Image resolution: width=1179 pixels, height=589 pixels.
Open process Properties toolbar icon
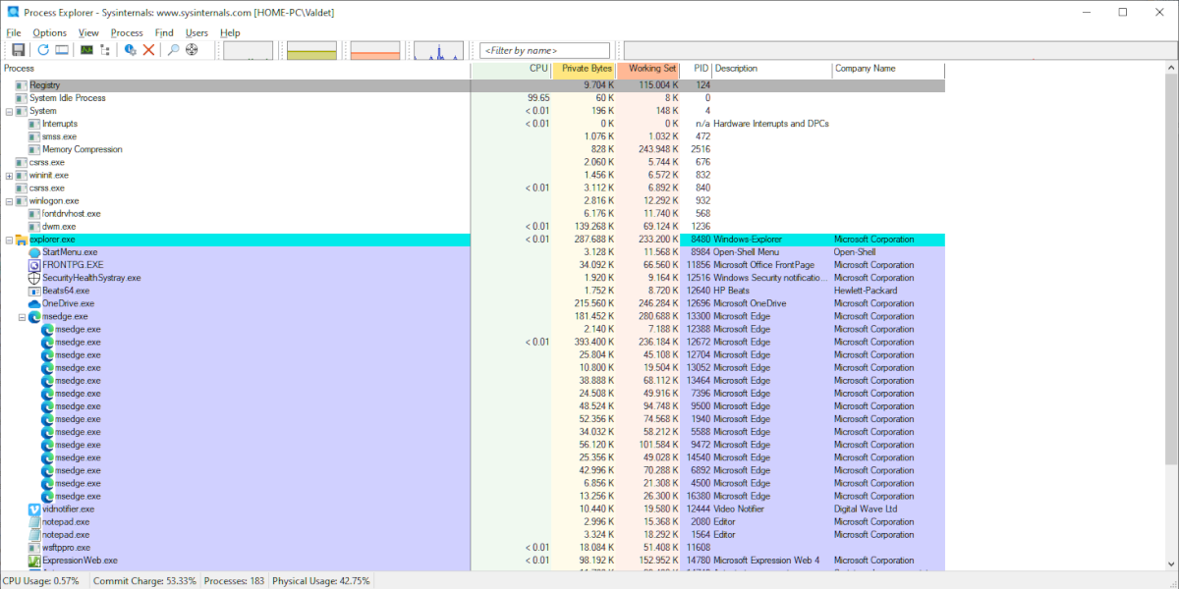click(131, 50)
